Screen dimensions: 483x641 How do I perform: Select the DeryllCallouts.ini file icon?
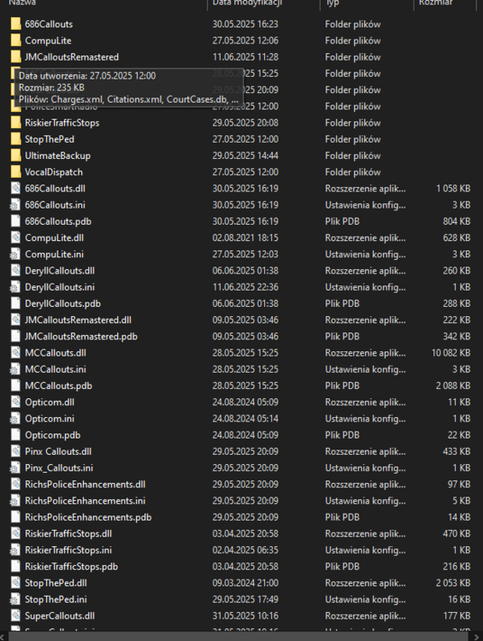15,287
